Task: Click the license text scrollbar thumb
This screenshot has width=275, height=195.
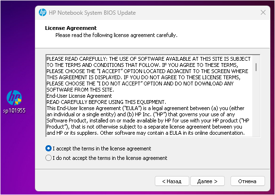Action: tap(256, 67)
